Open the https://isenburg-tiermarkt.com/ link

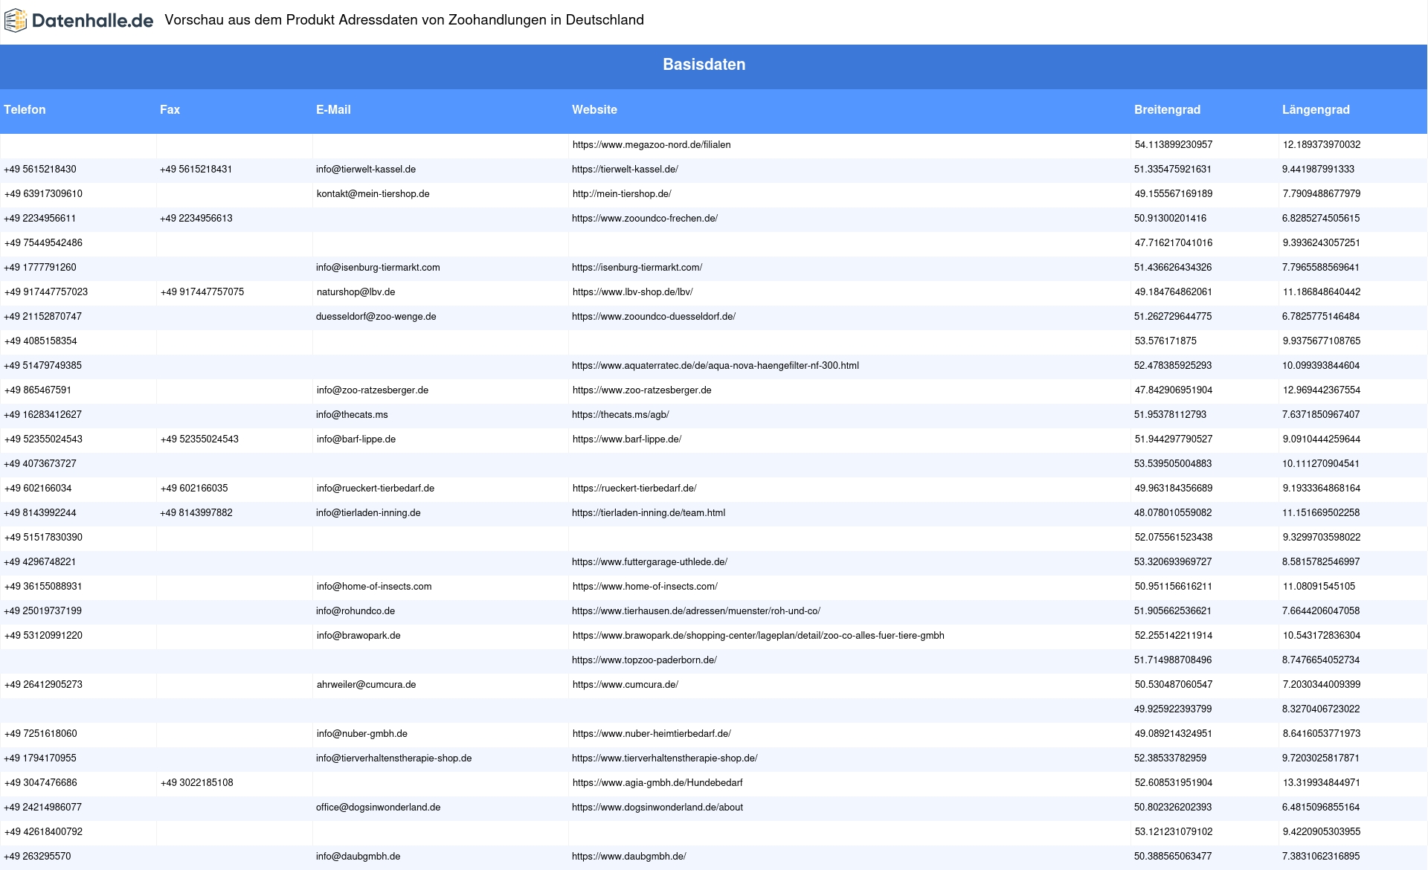(637, 268)
